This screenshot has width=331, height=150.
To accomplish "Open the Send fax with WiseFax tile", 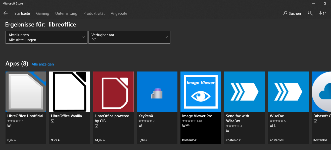I will click(x=245, y=107).
